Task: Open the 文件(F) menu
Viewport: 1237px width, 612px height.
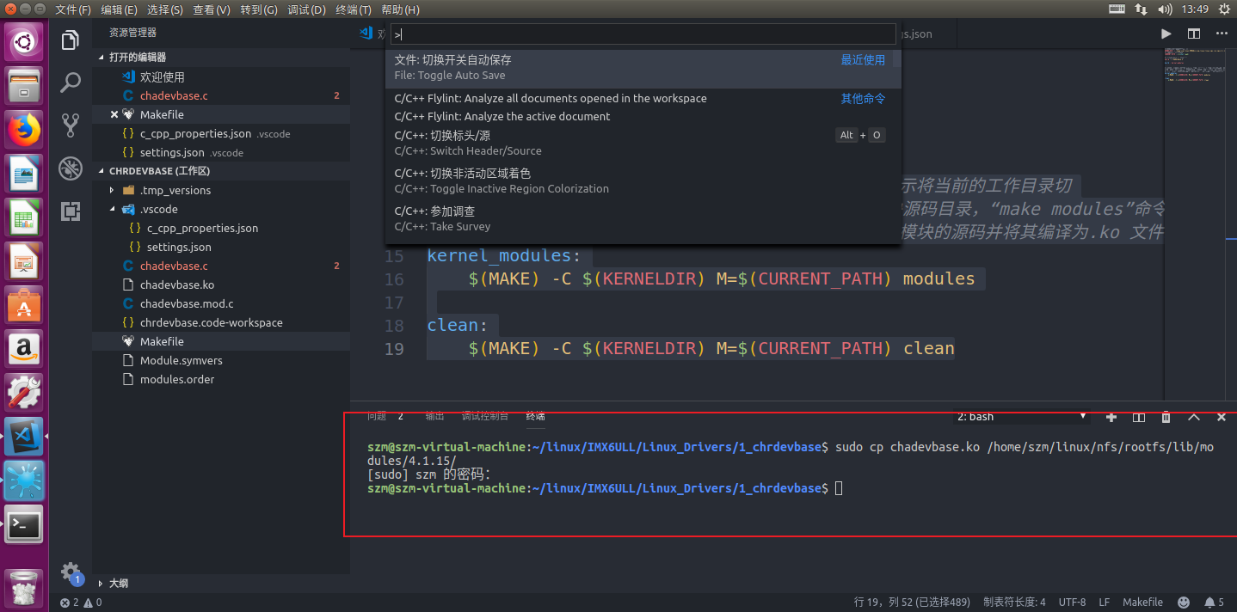Action: point(73,9)
